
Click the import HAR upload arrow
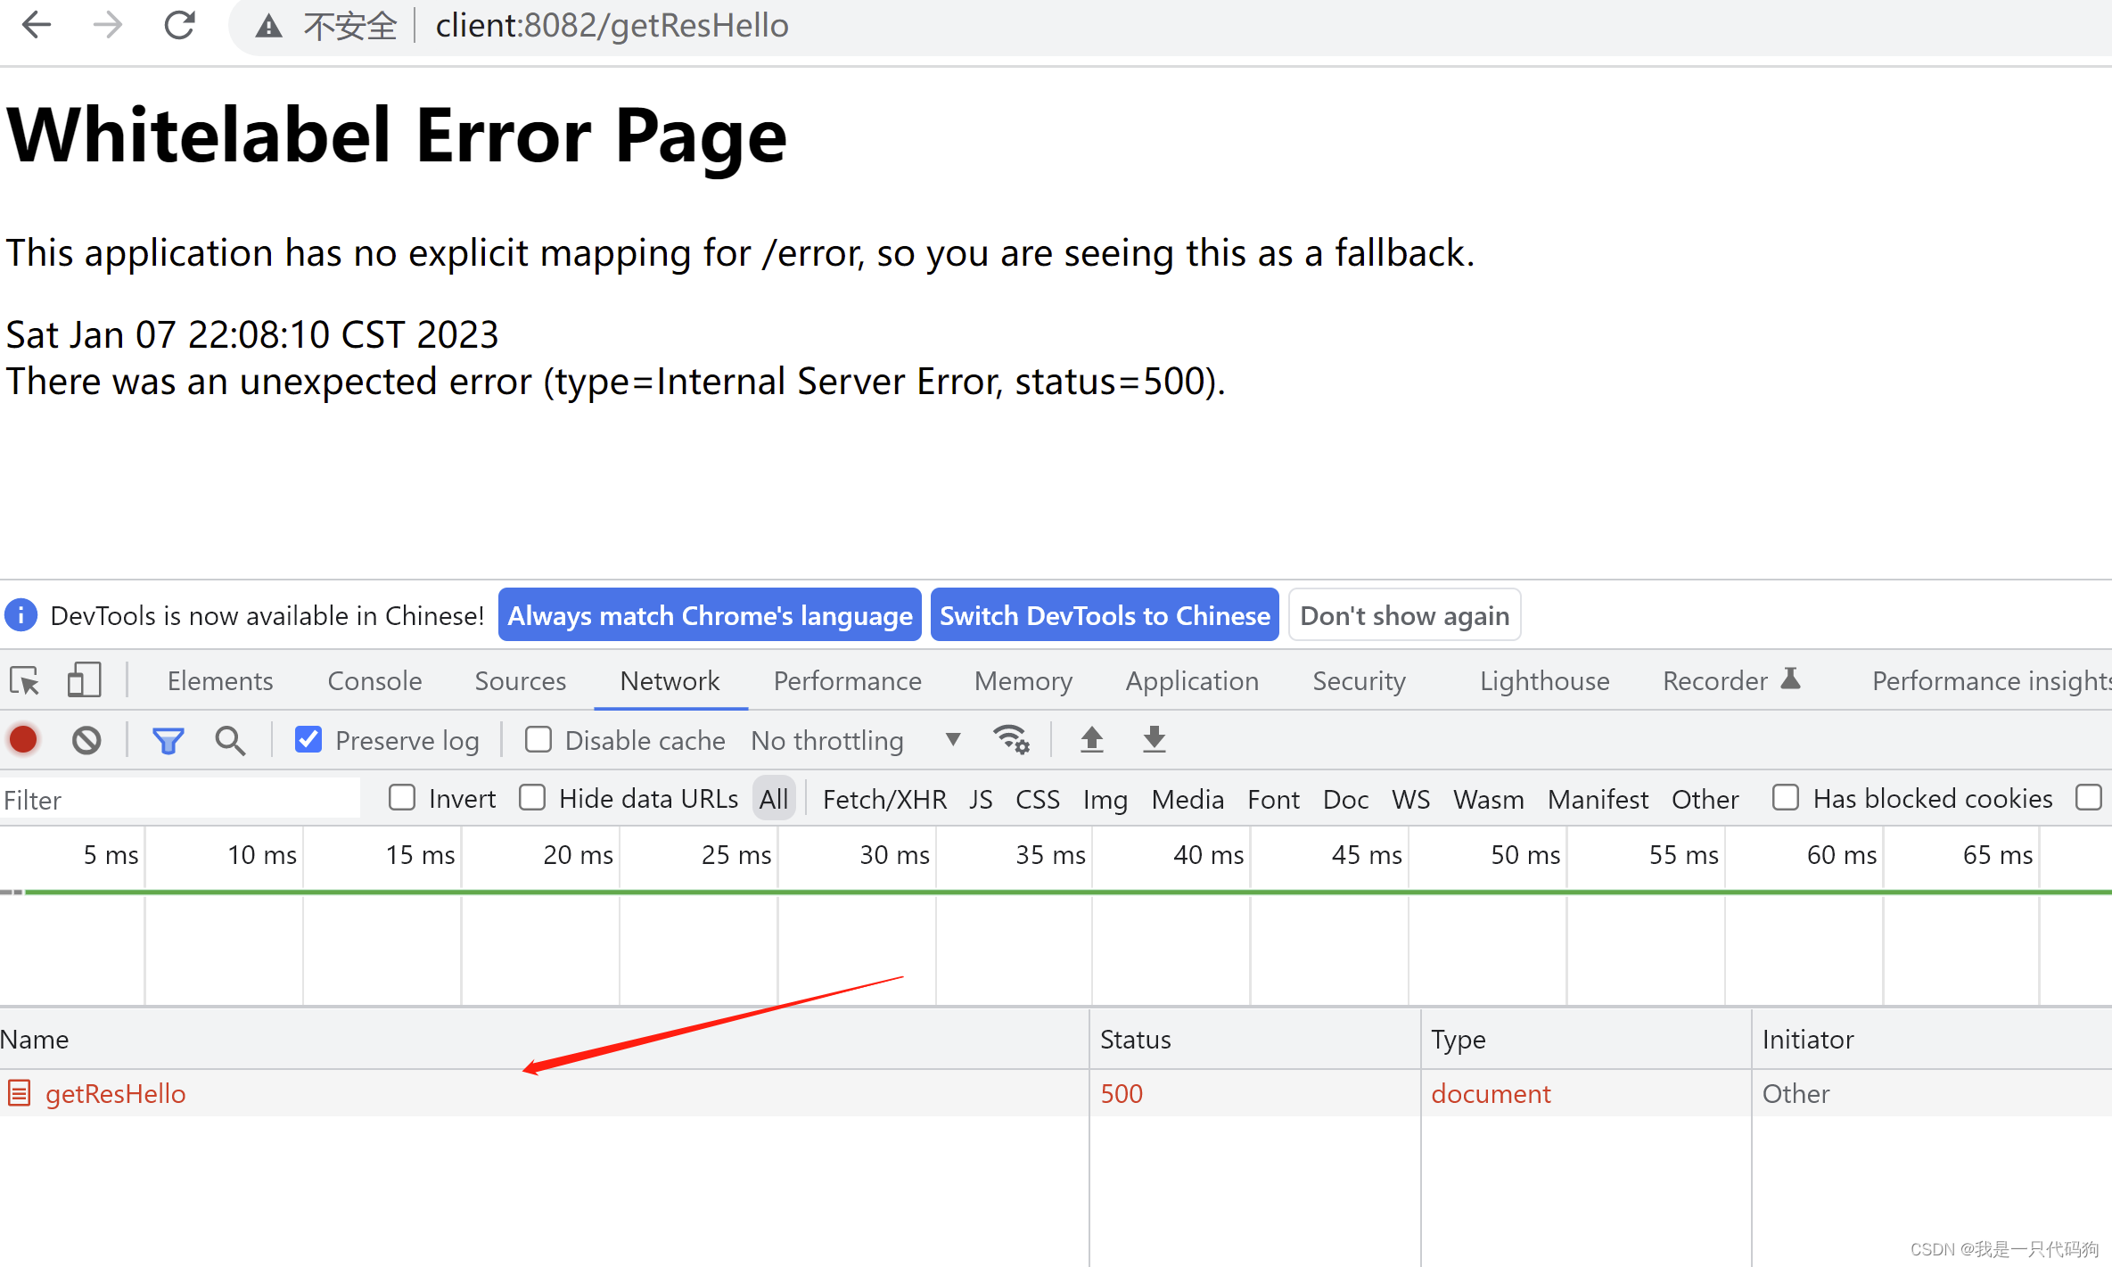(x=1091, y=739)
